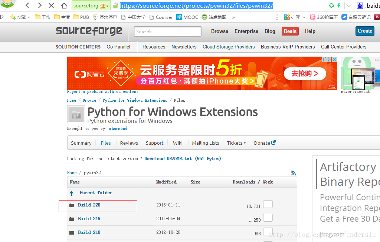The width and height of the screenshot is (380, 242).
Task: Tick the checkbox for Build 218
Action: [268, 231]
